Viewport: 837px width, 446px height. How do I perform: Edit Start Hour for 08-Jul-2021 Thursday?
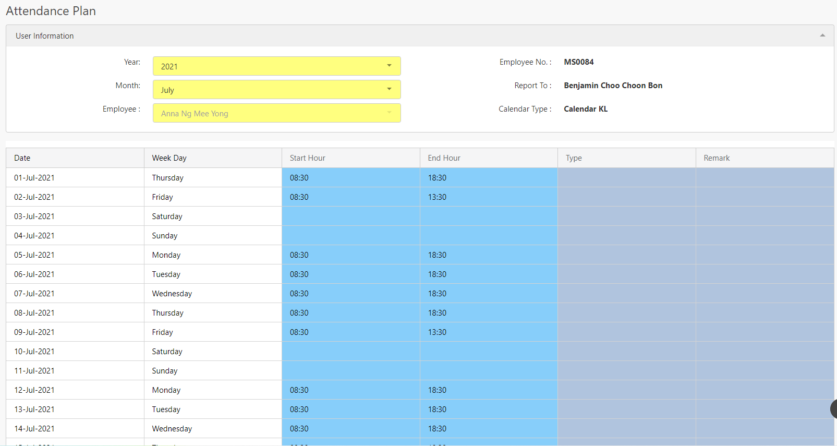351,313
